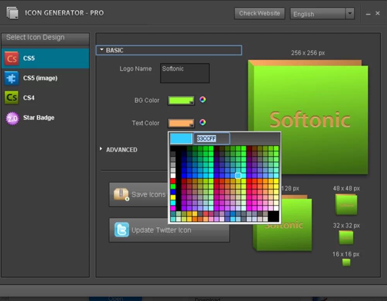Click the Icon Generator app logo icon

point(12,13)
